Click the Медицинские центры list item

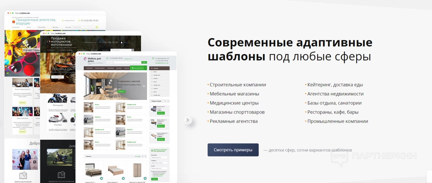coord(234,103)
